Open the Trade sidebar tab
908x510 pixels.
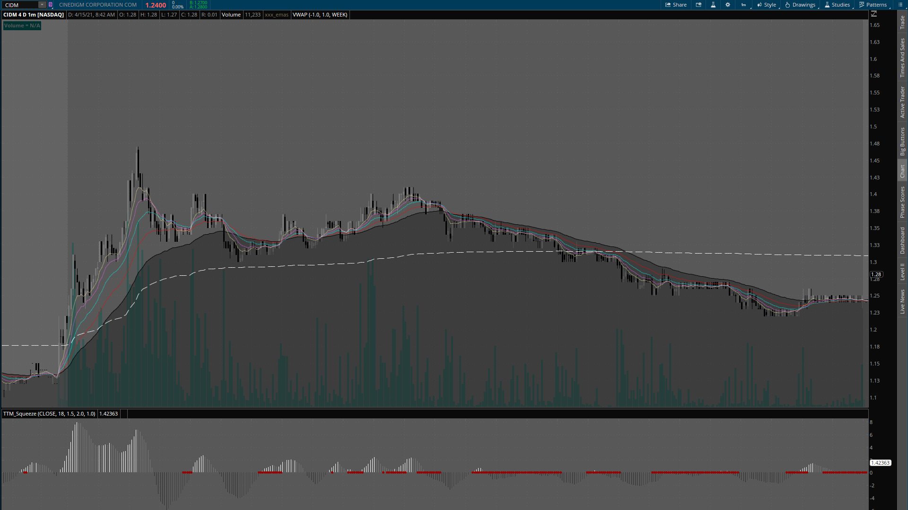tap(902, 22)
